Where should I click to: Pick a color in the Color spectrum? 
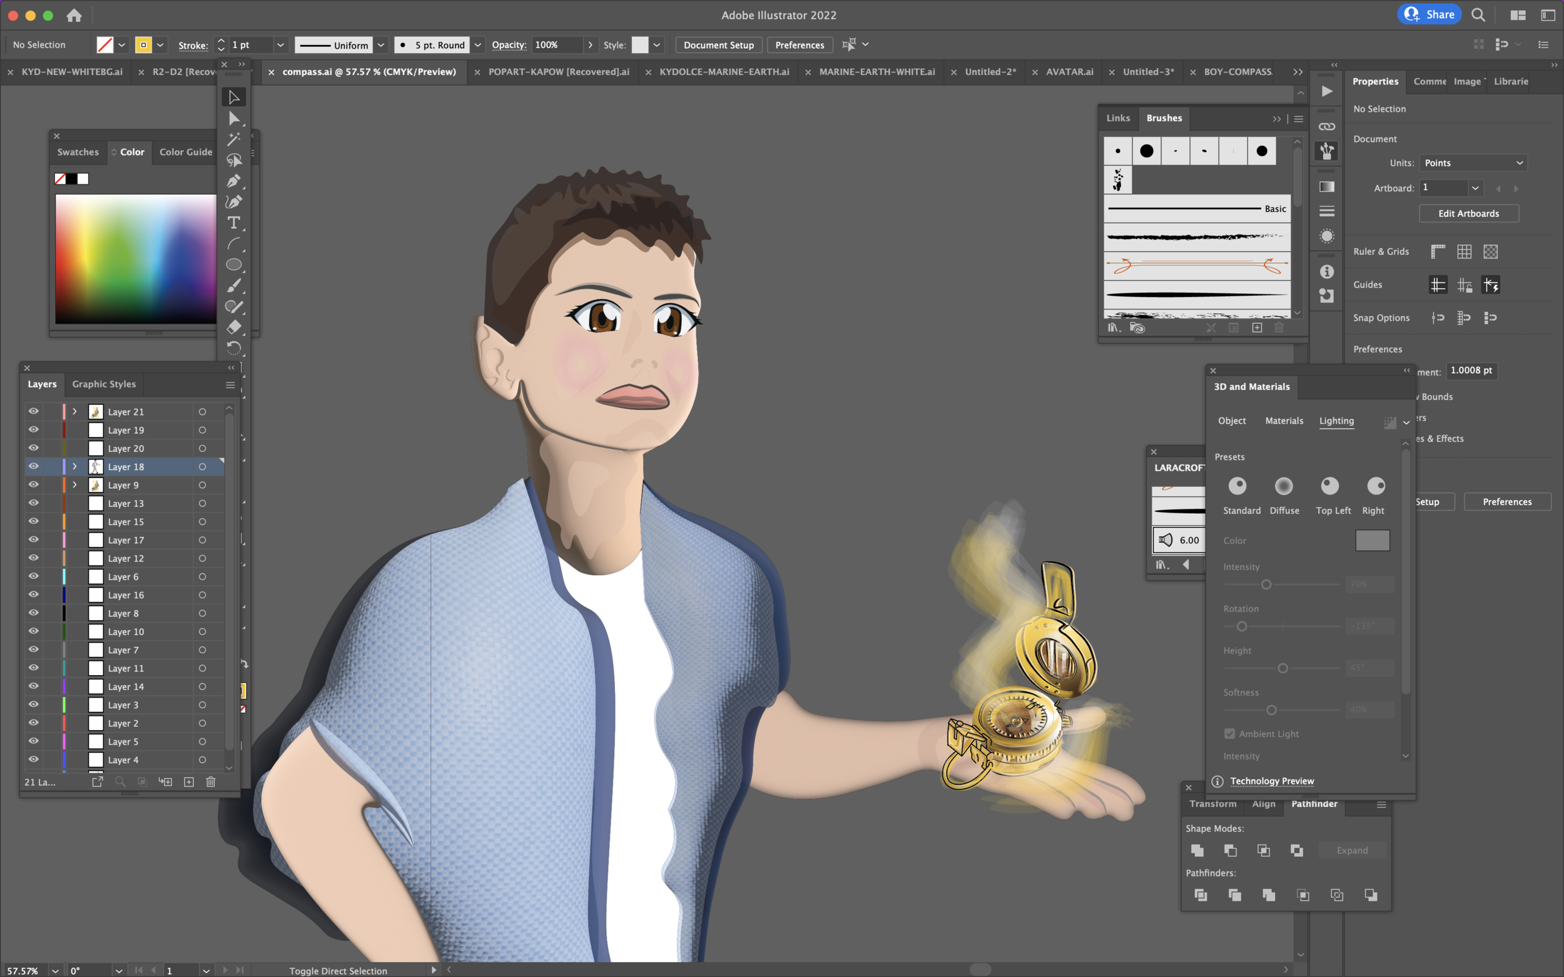pyautogui.click(x=136, y=259)
